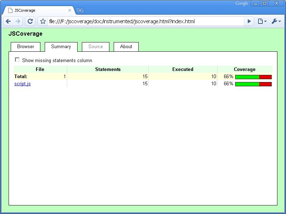Image resolution: width=286 pixels, height=214 pixels.
Task: Click the browser Back arrow button
Action: tap(8, 21)
